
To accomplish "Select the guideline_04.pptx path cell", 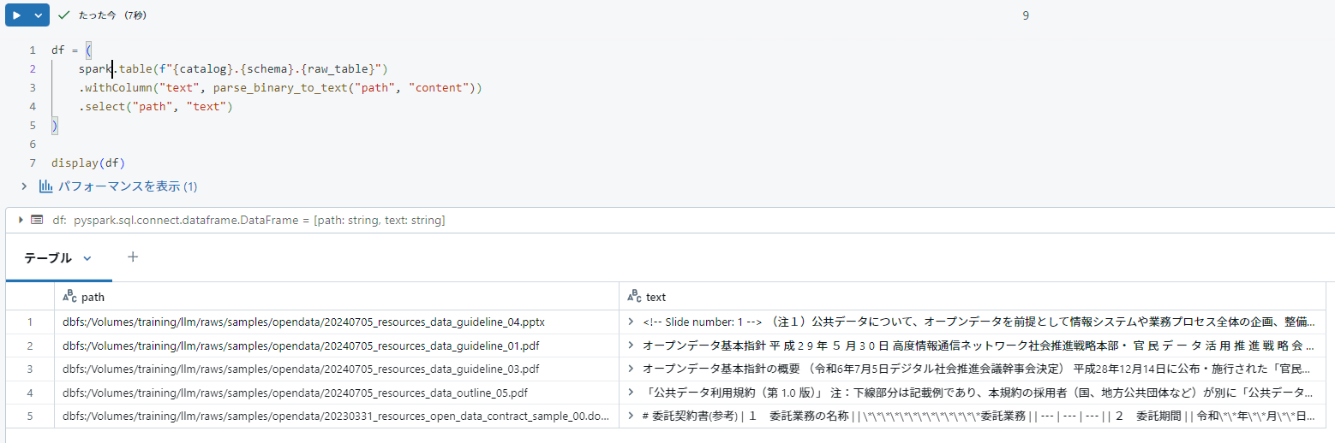I will click(337, 322).
